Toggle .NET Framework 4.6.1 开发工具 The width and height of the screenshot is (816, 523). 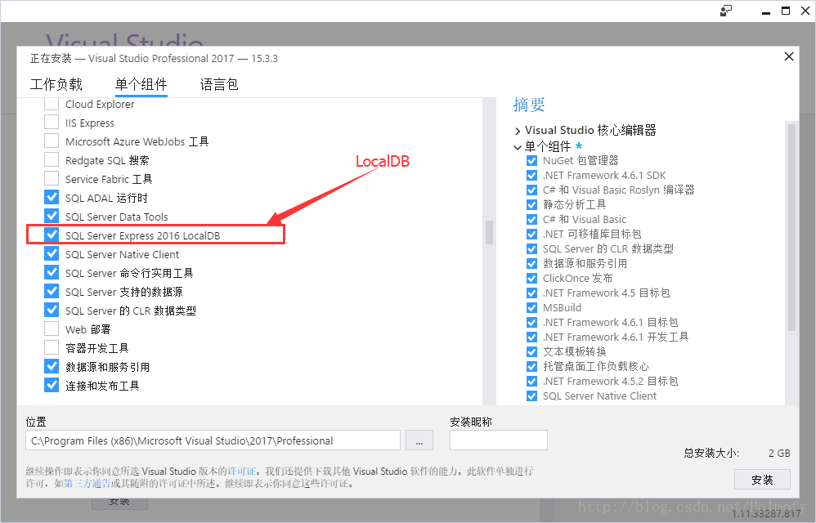click(x=531, y=337)
